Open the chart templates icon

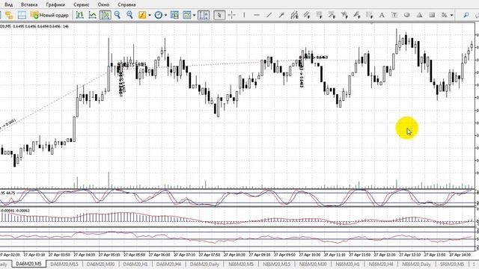(186, 15)
